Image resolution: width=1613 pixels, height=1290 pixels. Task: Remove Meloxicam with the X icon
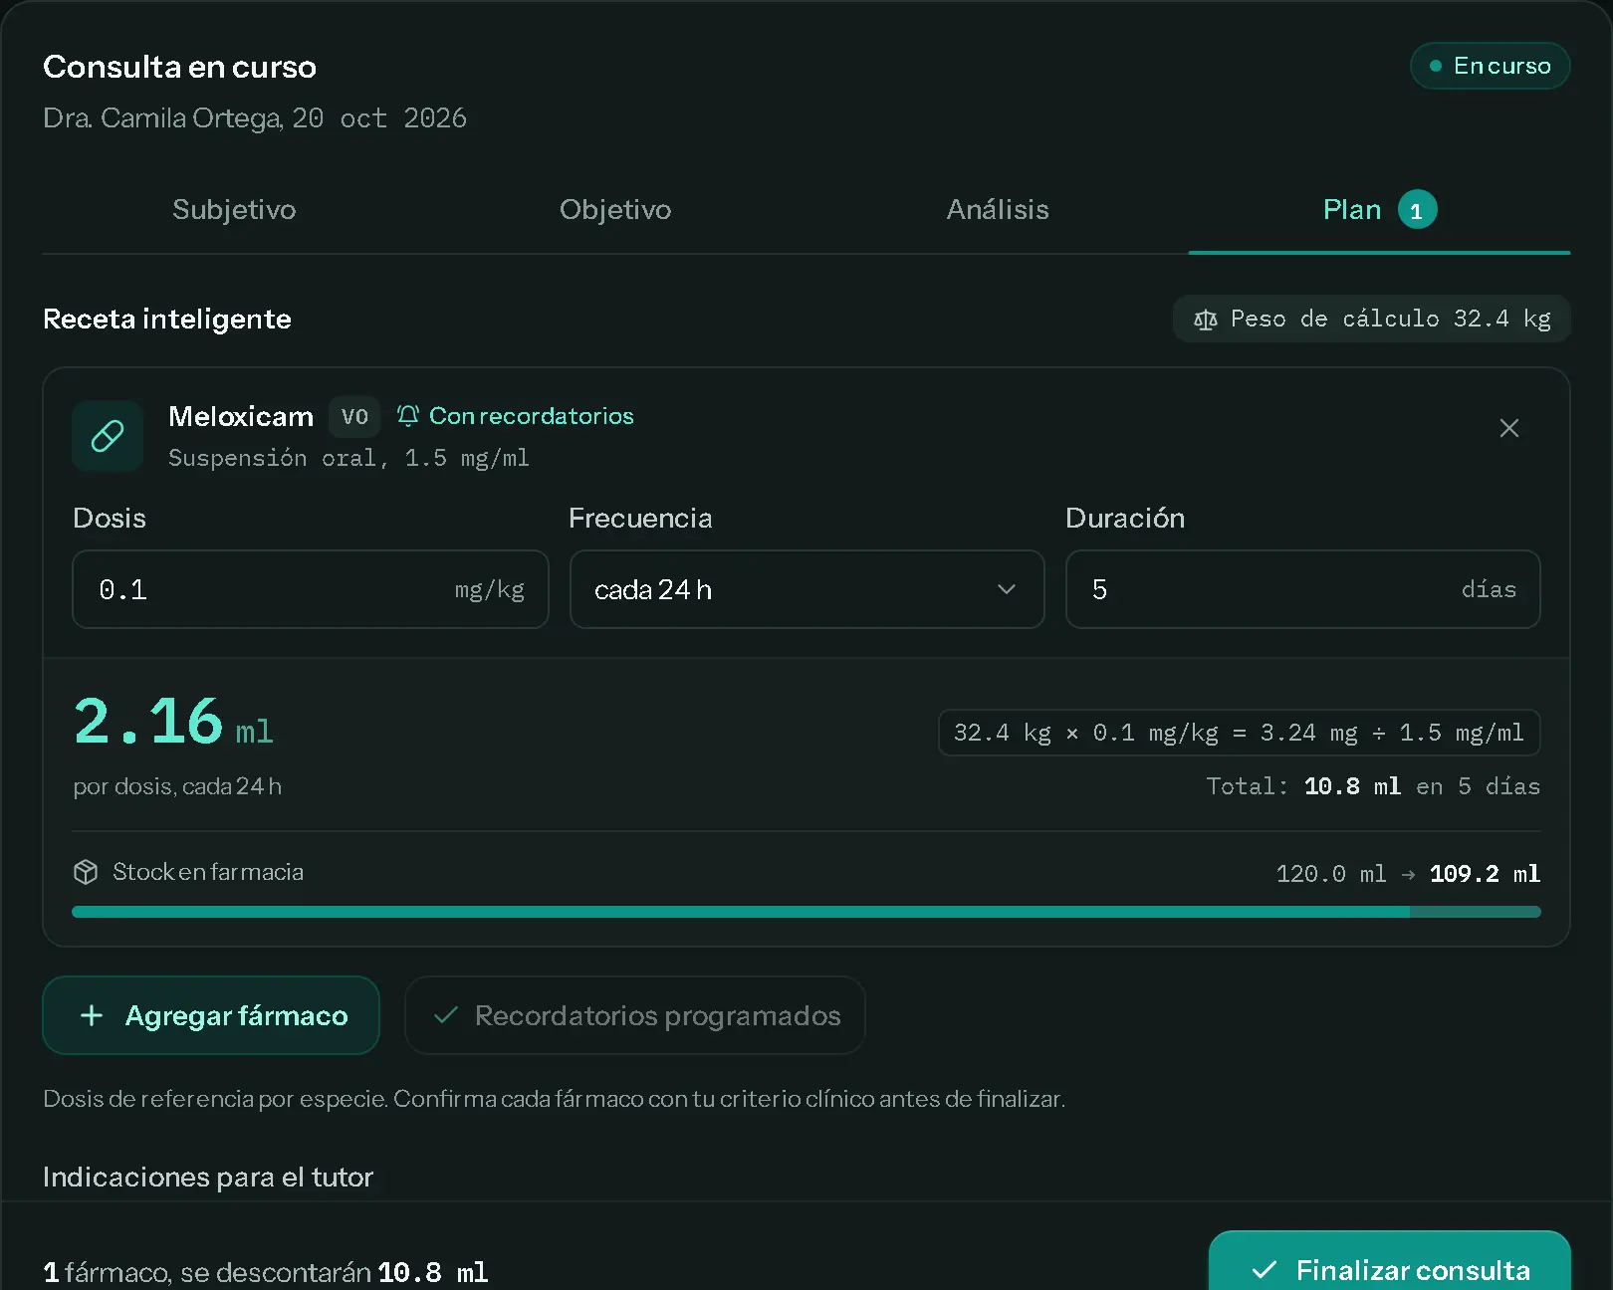(1509, 428)
